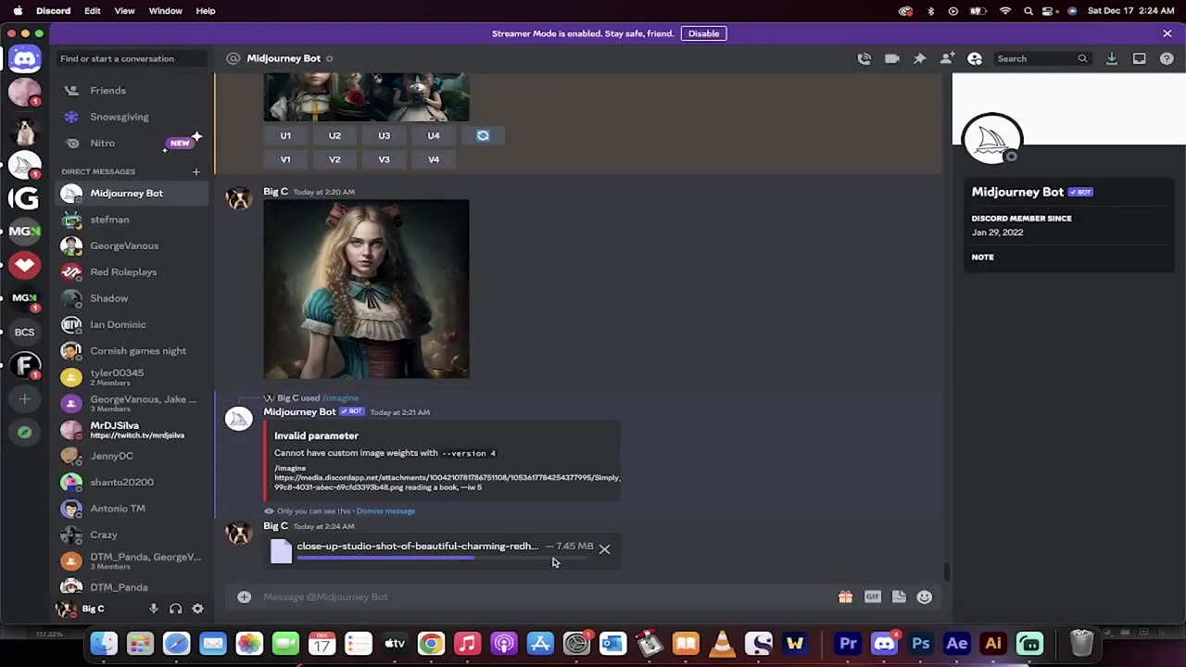Disable Streamer Mode button
The width and height of the screenshot is (1186, 667).
(x=703, y=33)
